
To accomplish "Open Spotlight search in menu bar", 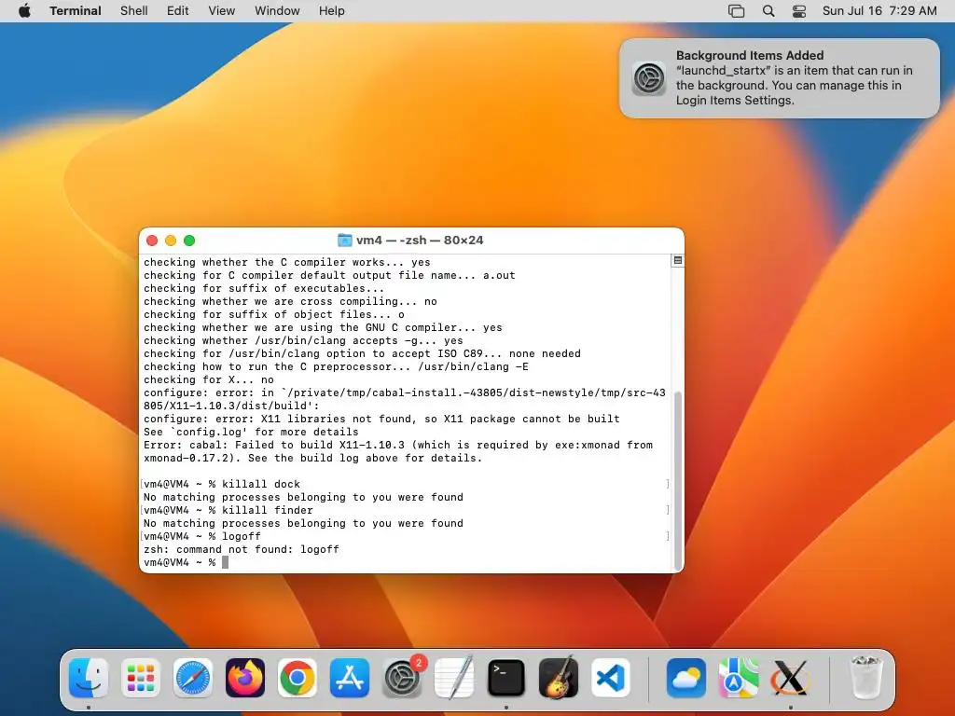I will point(768,11).
